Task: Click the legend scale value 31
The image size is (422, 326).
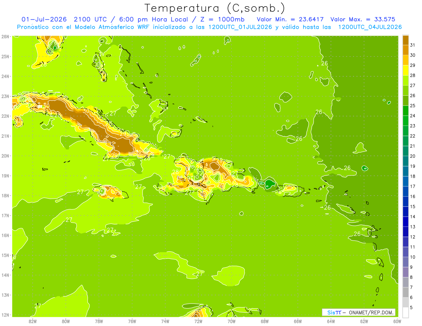Action: [413, 45]
